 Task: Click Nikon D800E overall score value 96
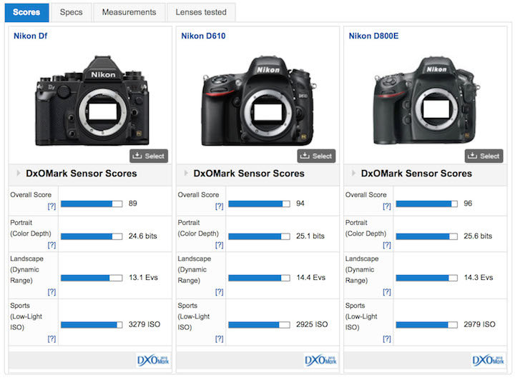point(468,204)
